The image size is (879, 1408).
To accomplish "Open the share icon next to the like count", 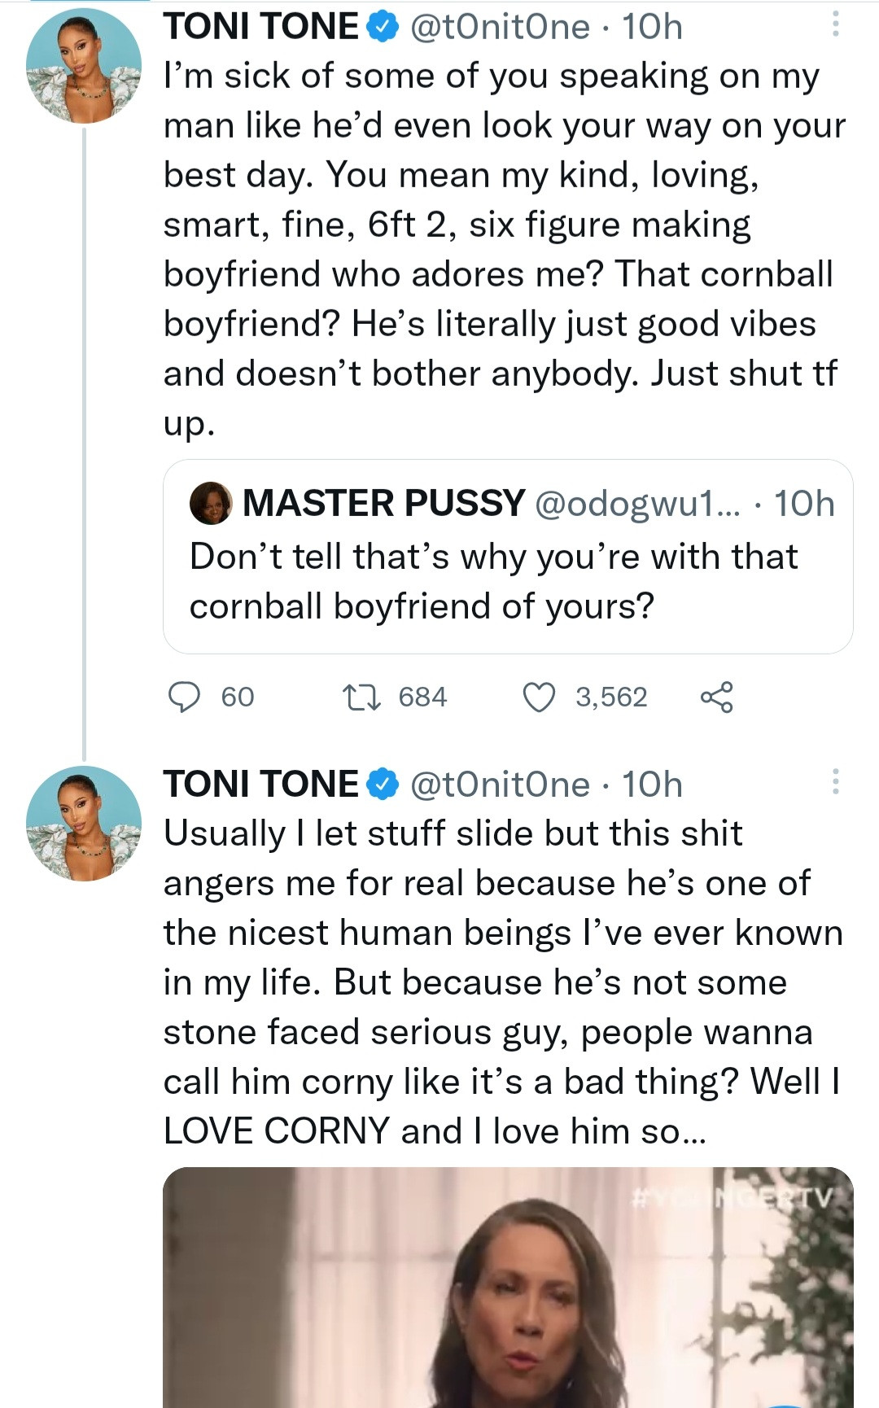I will [x=719, y=696].
